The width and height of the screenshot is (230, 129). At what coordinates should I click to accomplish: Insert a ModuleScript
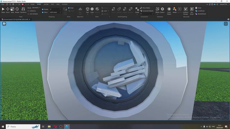(201, 14)
